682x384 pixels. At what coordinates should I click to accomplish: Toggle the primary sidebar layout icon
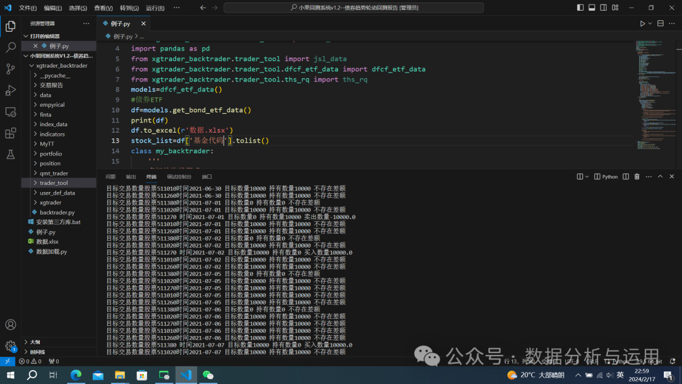[x=580, y=8]
